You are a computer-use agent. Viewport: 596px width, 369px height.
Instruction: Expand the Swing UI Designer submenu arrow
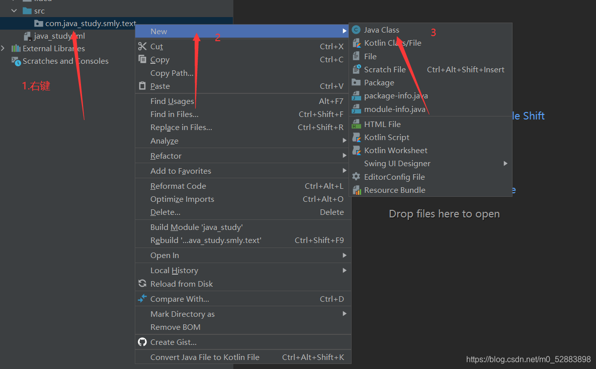(505, 164)
